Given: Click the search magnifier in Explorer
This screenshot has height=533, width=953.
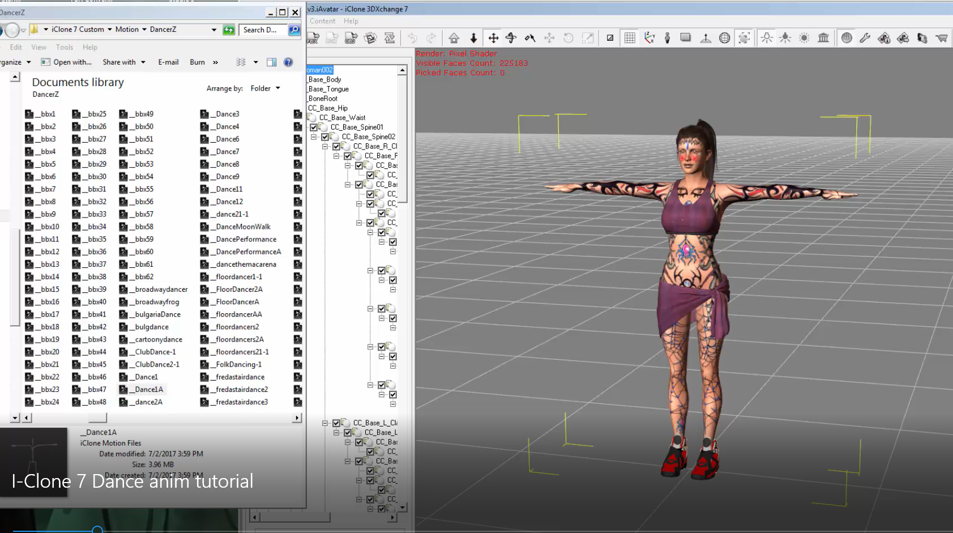Looking at the screenshot, I should click(x=294, y=30).
